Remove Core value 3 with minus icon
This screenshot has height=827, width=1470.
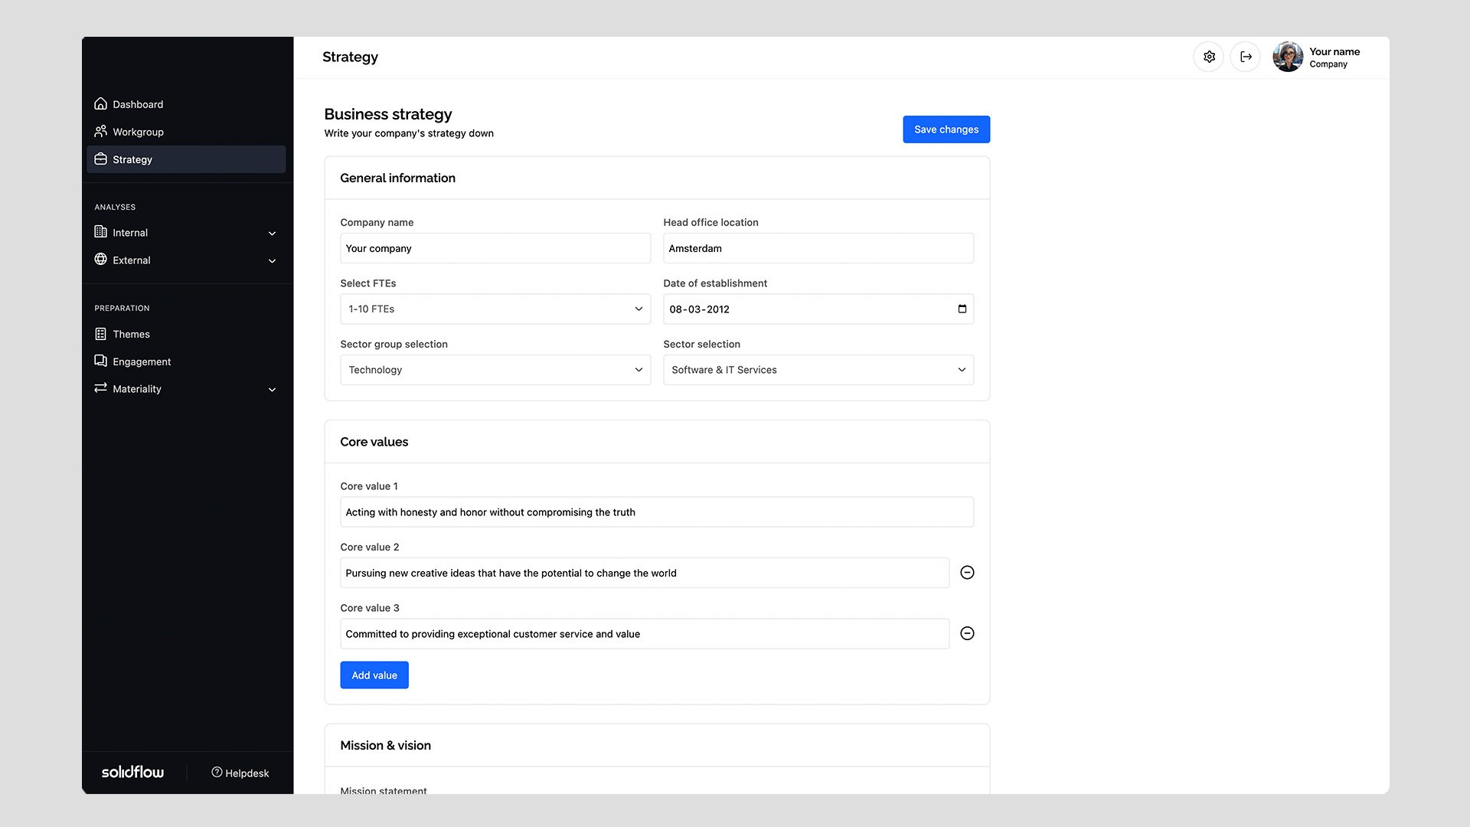pos(967,633)
